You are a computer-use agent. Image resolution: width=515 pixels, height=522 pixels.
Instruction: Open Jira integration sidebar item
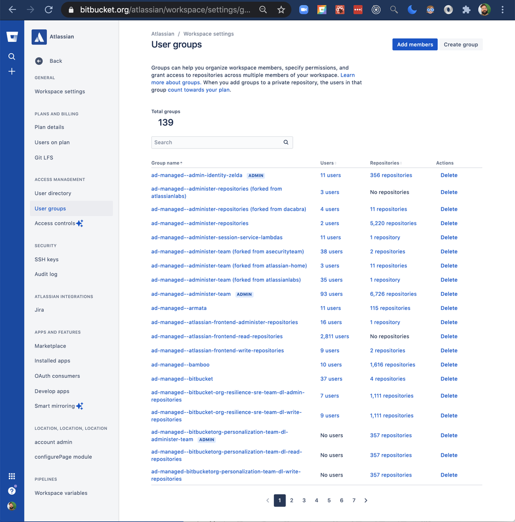(39, 310)
